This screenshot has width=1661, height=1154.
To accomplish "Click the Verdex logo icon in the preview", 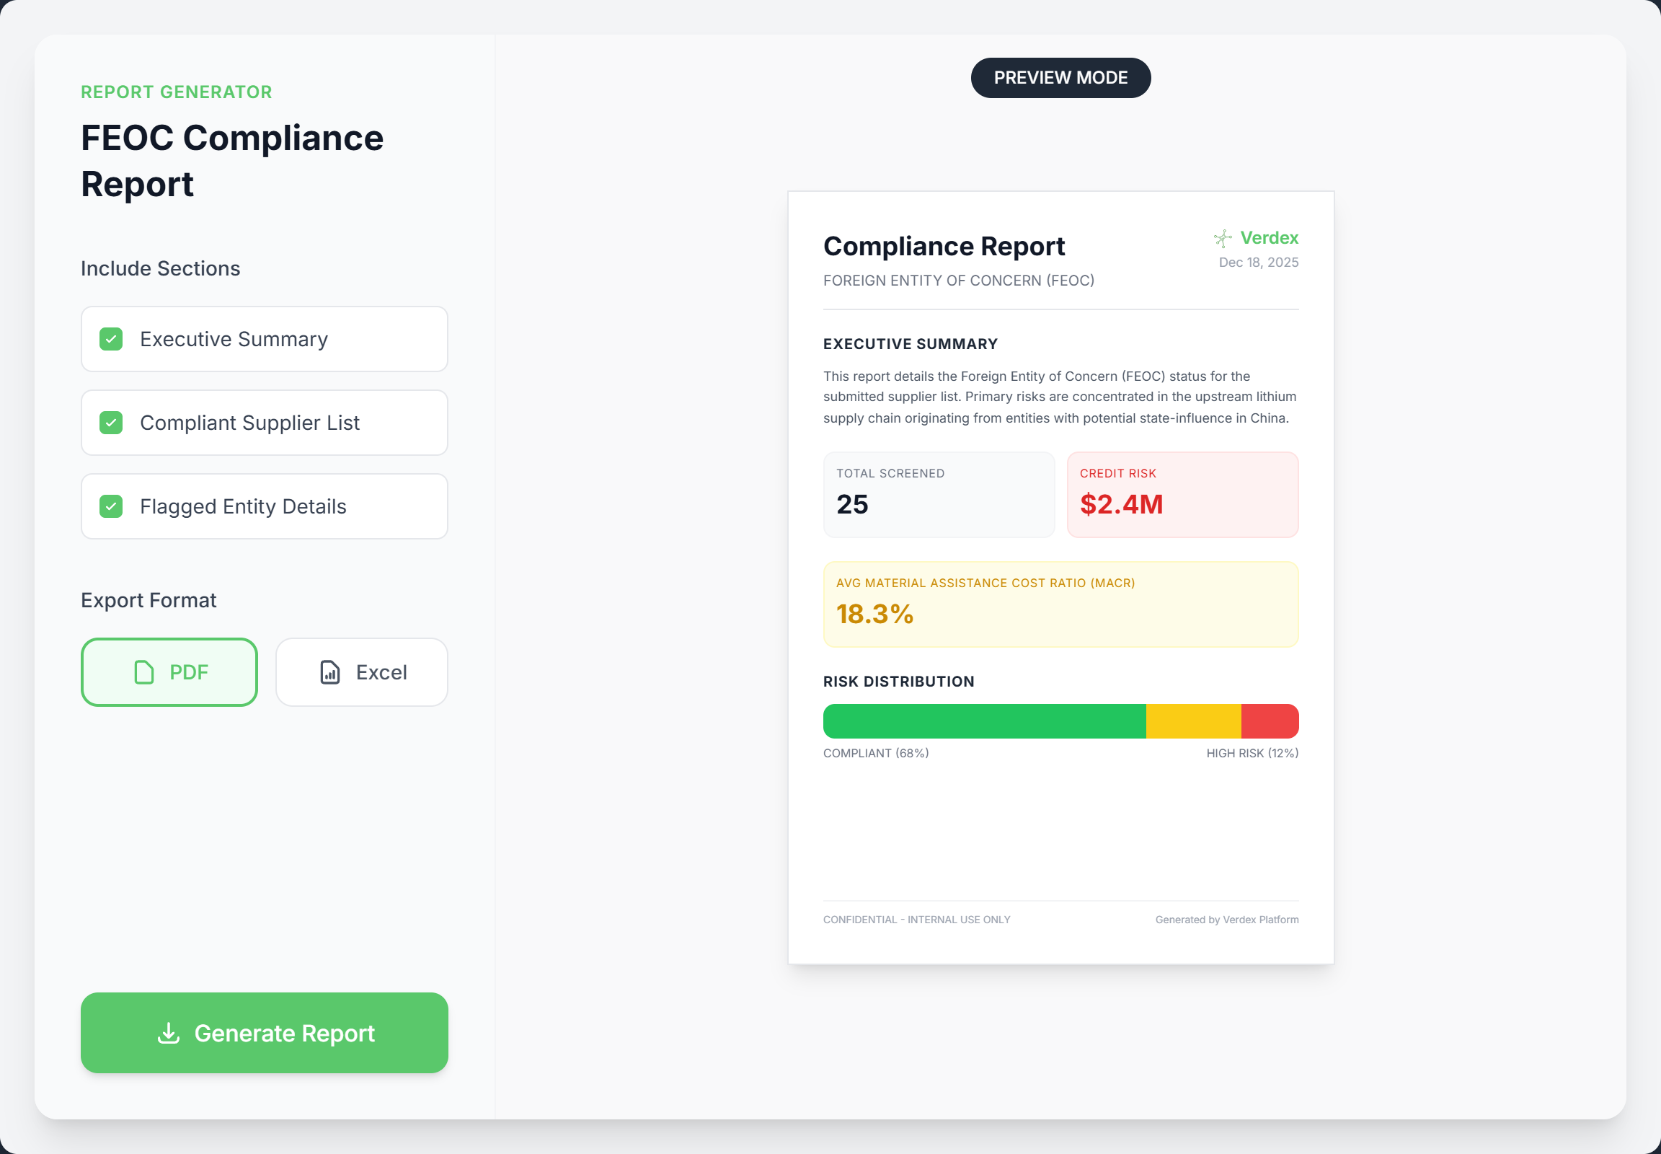I will (x=1221, y=237).
